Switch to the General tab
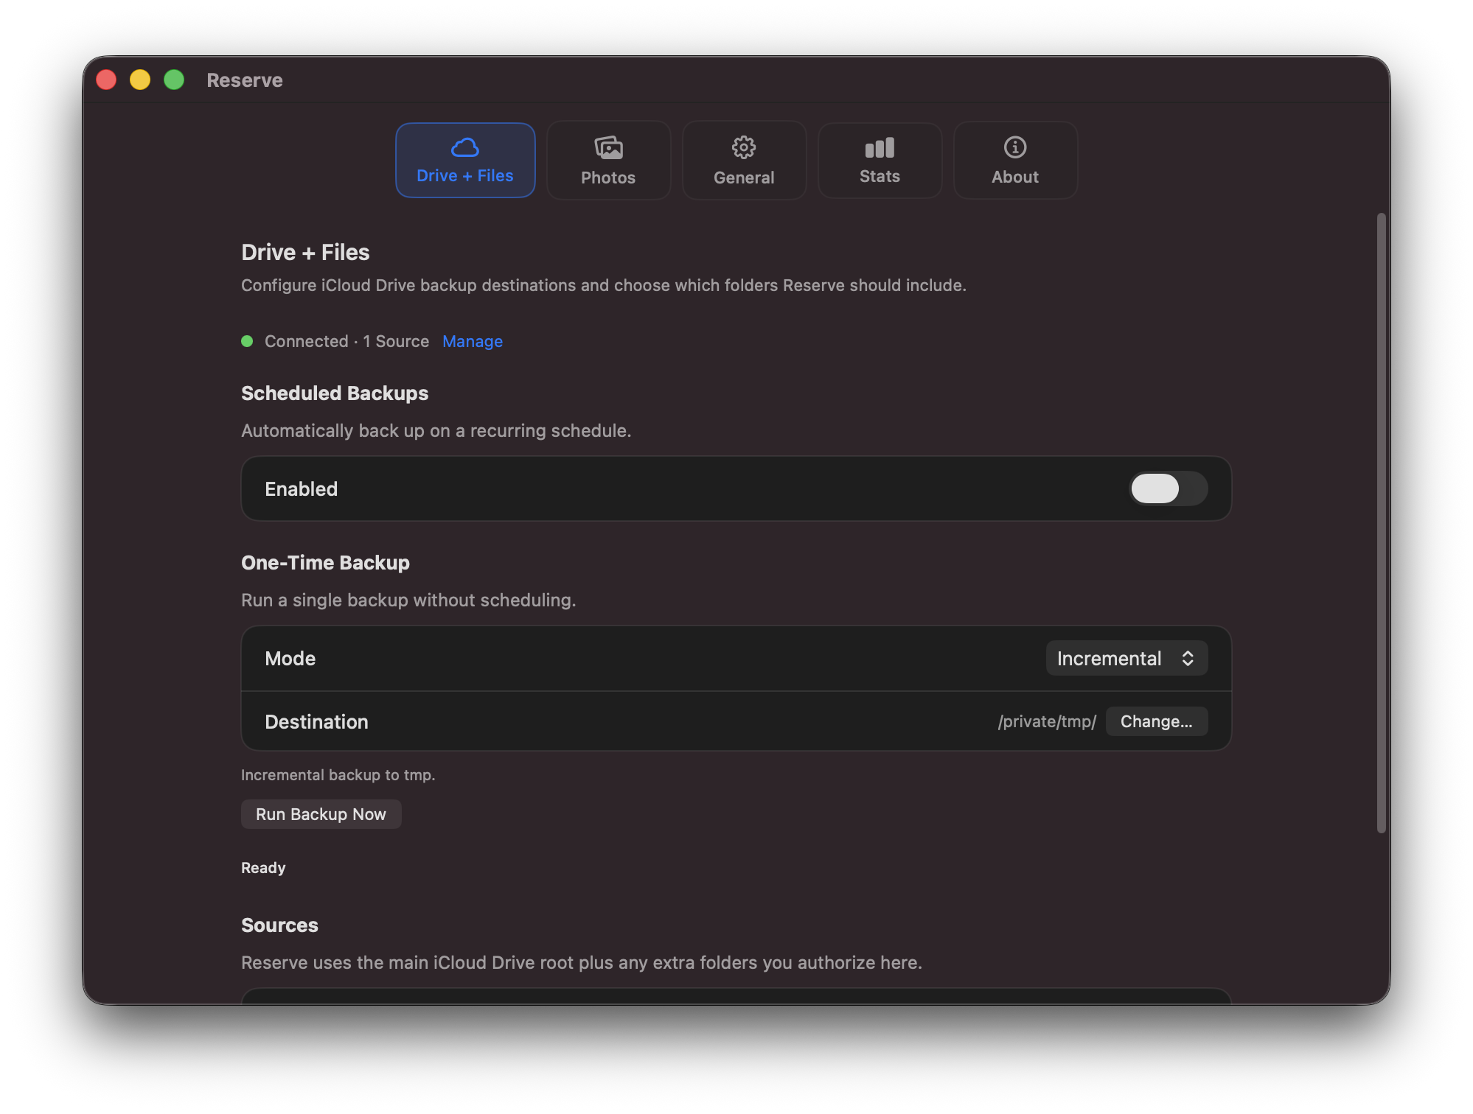1473x1114 pixels. coord(743,160)
